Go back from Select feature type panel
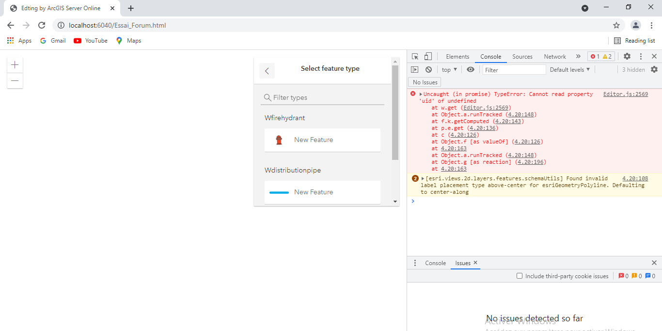Screen dimensions: 662x331 pos(267,71)
